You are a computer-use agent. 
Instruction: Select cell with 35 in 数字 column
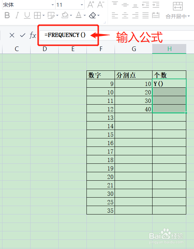tap(101, 210)
